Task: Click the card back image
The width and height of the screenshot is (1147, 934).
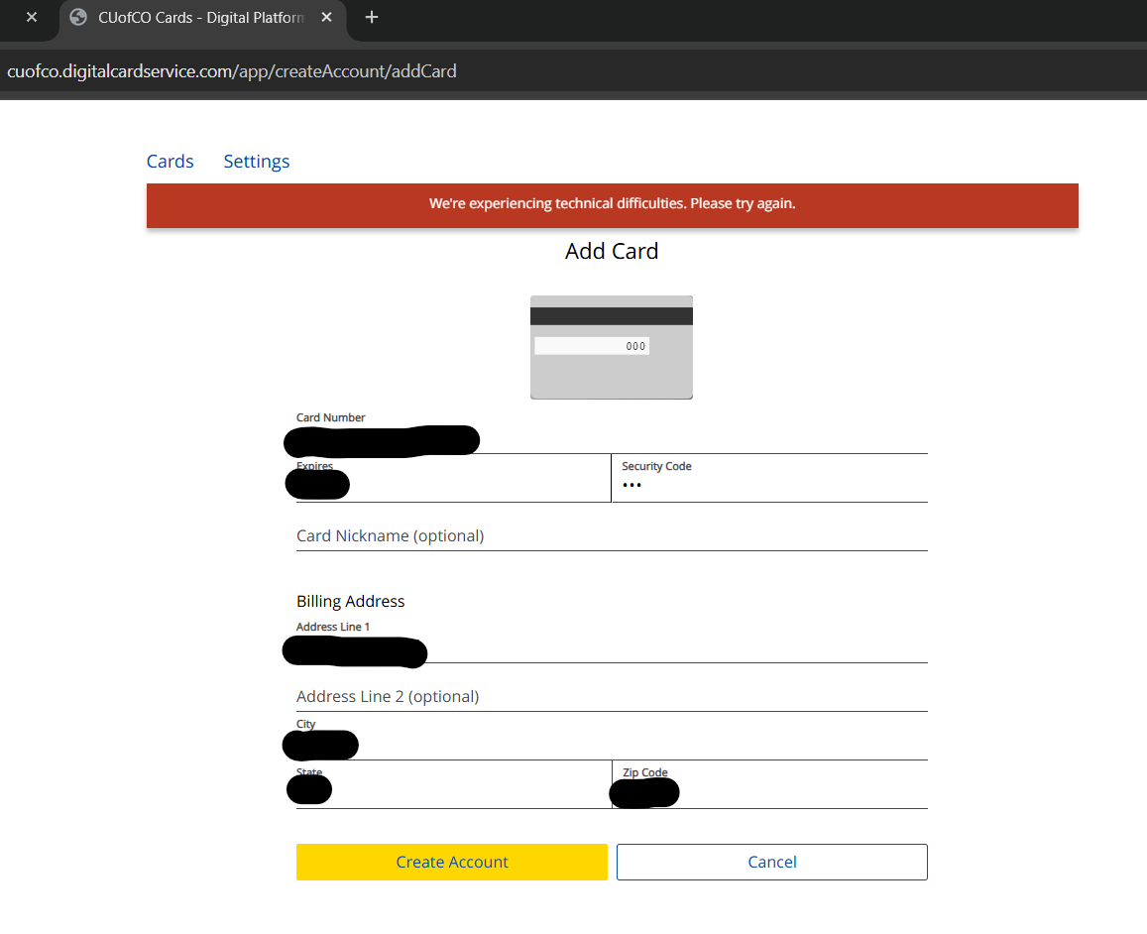Action: [612, 372]
